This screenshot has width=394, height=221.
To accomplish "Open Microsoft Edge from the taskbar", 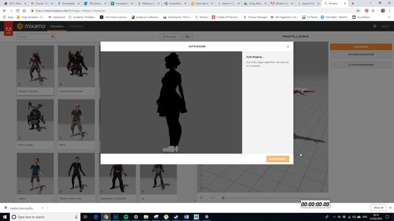I will pyautogui.click(x=96, y=217).
